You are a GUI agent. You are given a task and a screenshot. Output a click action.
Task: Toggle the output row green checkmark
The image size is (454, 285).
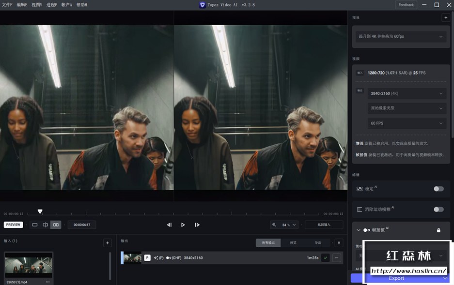point(325,258)
